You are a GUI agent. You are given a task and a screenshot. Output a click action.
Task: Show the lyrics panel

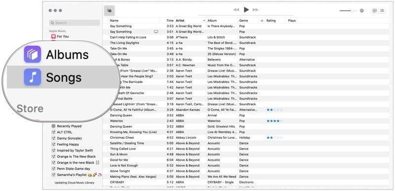(375, 10)
